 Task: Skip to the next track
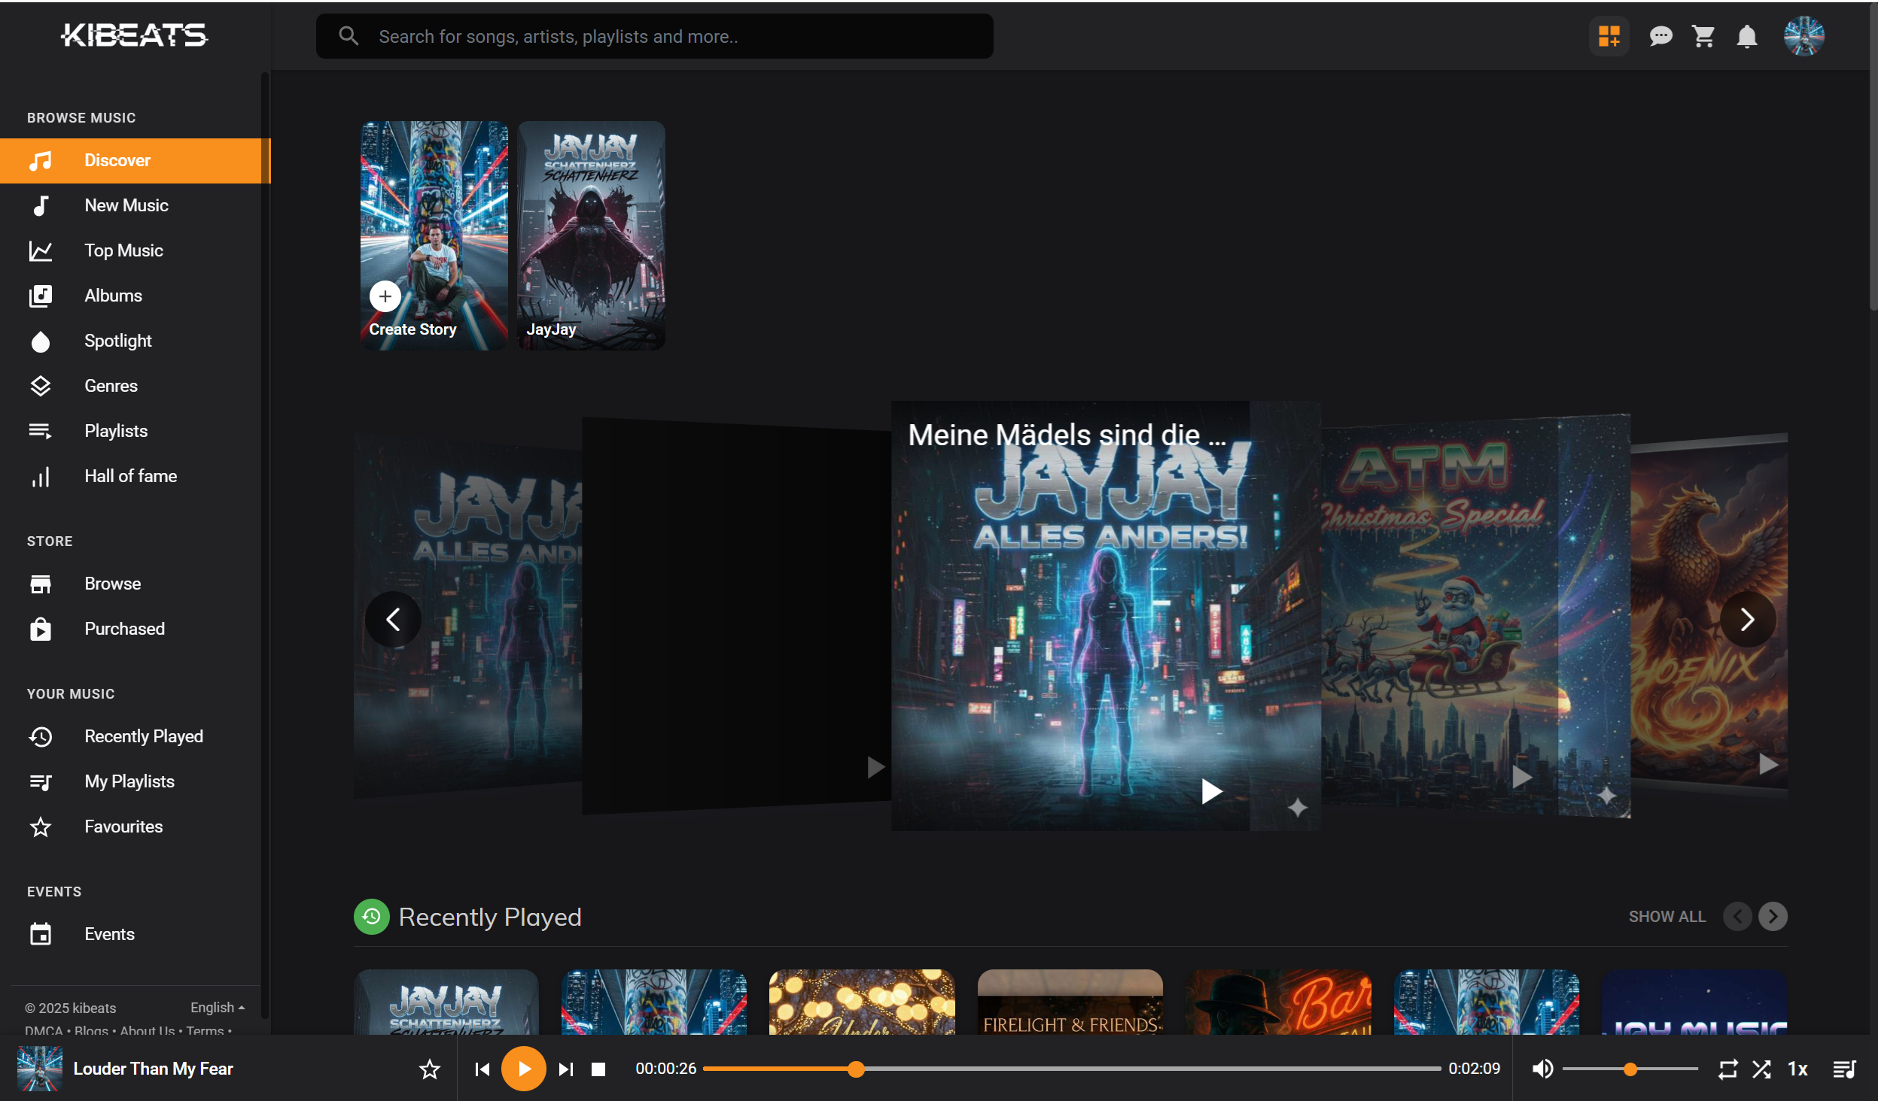pos(566,1069)
